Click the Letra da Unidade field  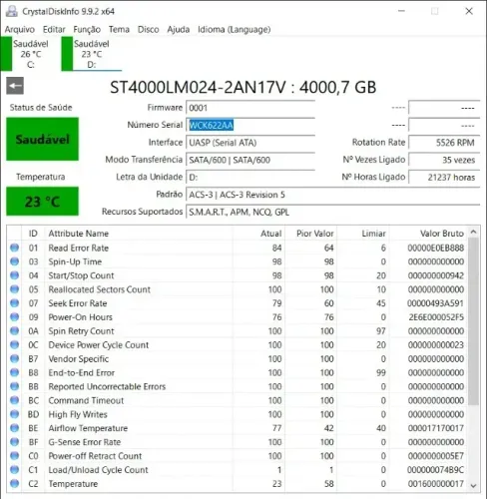[250, 178]
